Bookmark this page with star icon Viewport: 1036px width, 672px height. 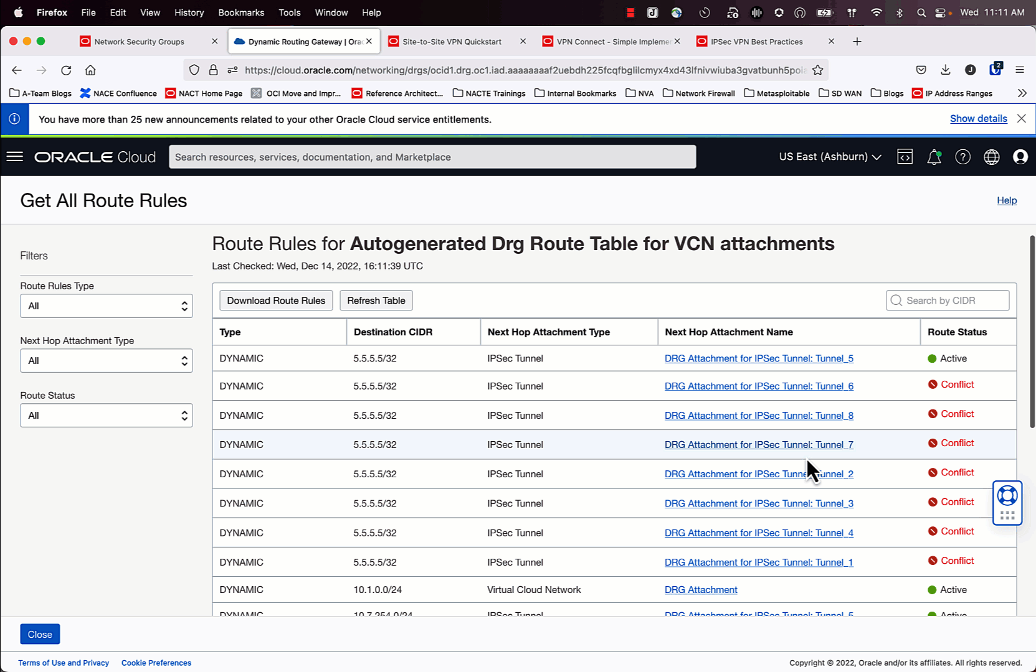pyautogui.click(x=817, y=70)
